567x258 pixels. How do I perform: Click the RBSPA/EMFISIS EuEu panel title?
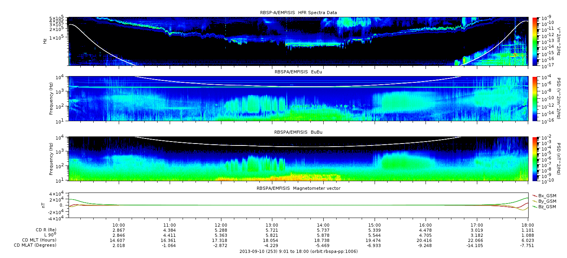click(298, 72)
